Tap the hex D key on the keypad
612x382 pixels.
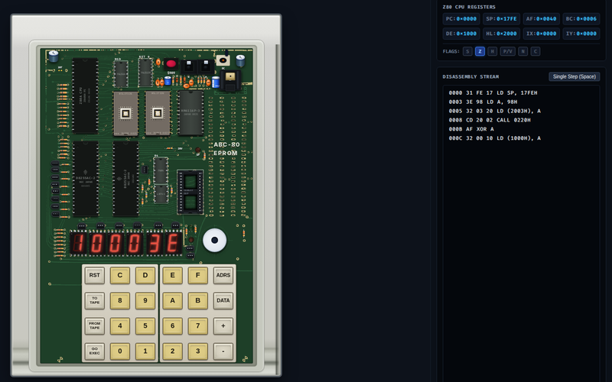145,275
